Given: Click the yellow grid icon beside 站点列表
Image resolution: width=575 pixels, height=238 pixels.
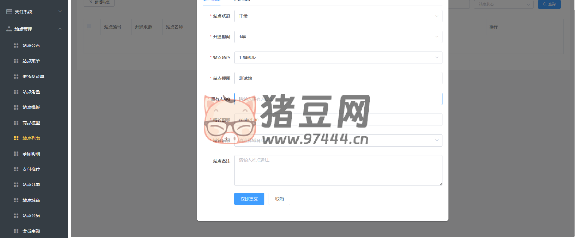Looking at the screenshot, I should tap(16, 138).
